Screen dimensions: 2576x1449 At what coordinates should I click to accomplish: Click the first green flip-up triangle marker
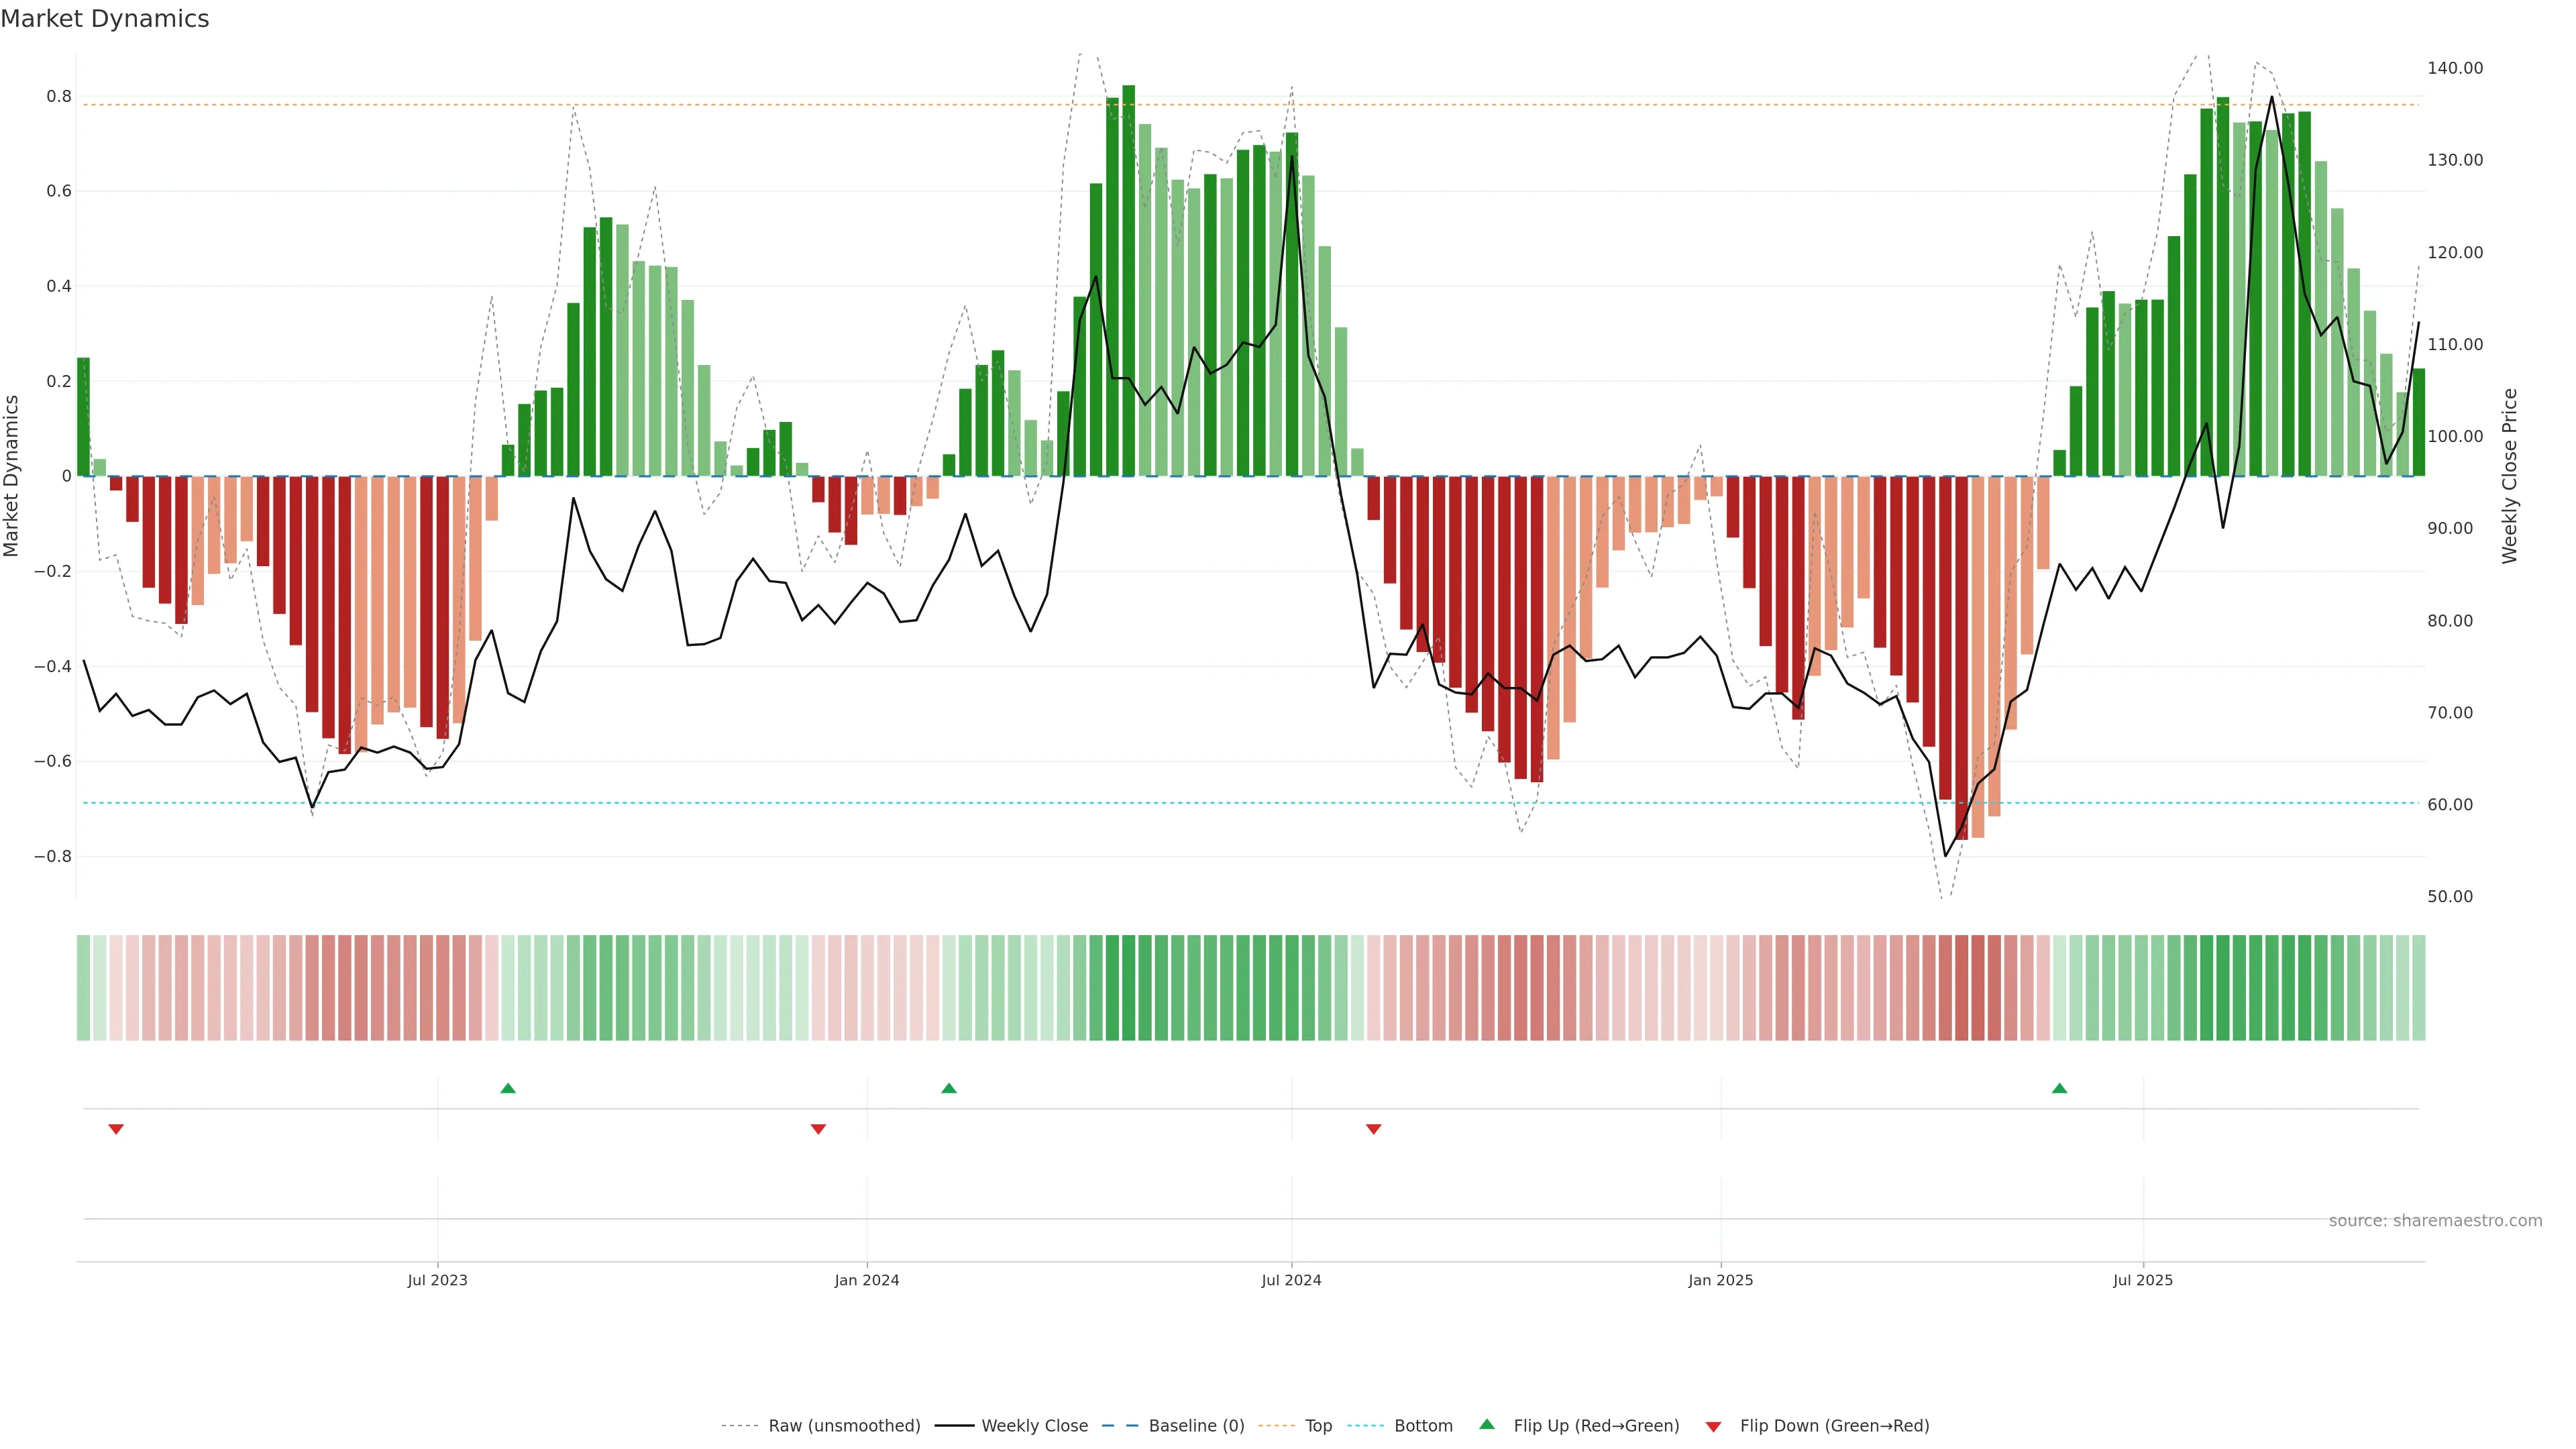tap(508, 1088)
